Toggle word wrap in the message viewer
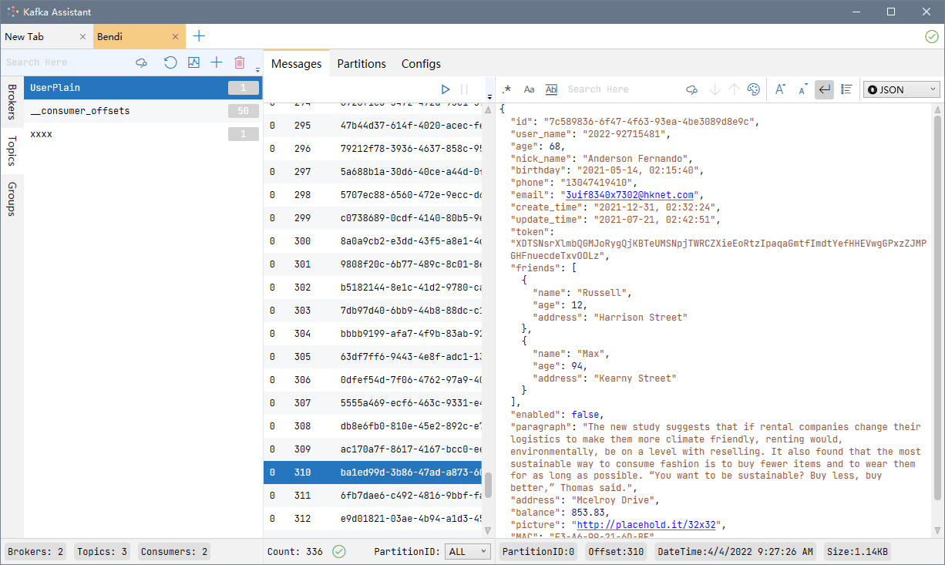Image resolution: width=945 pixels, height=565 pixels. tap(824, 89)
